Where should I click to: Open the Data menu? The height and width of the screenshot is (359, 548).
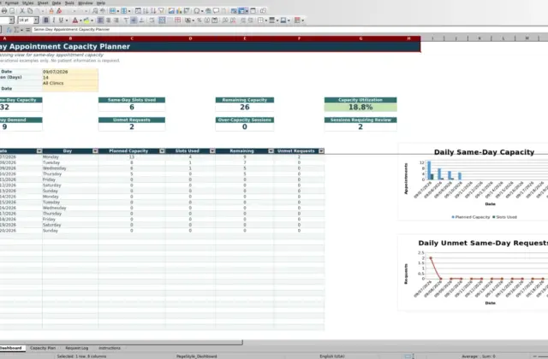[x=57, y=3]
